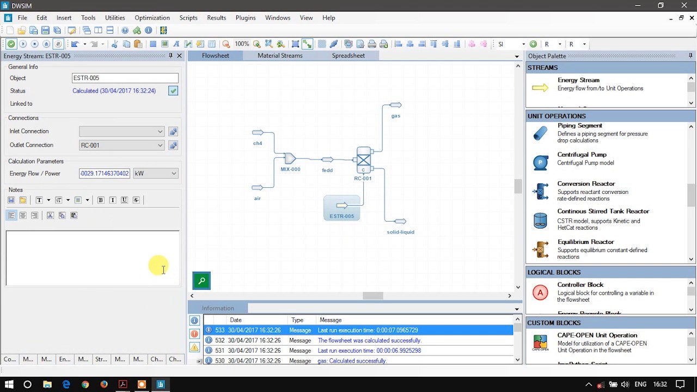
Task: Switch to the Flowsheet tab
Action: tap(216, 56)
